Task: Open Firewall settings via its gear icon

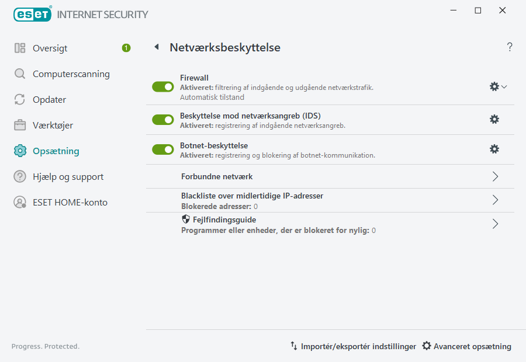Action: 494,86
